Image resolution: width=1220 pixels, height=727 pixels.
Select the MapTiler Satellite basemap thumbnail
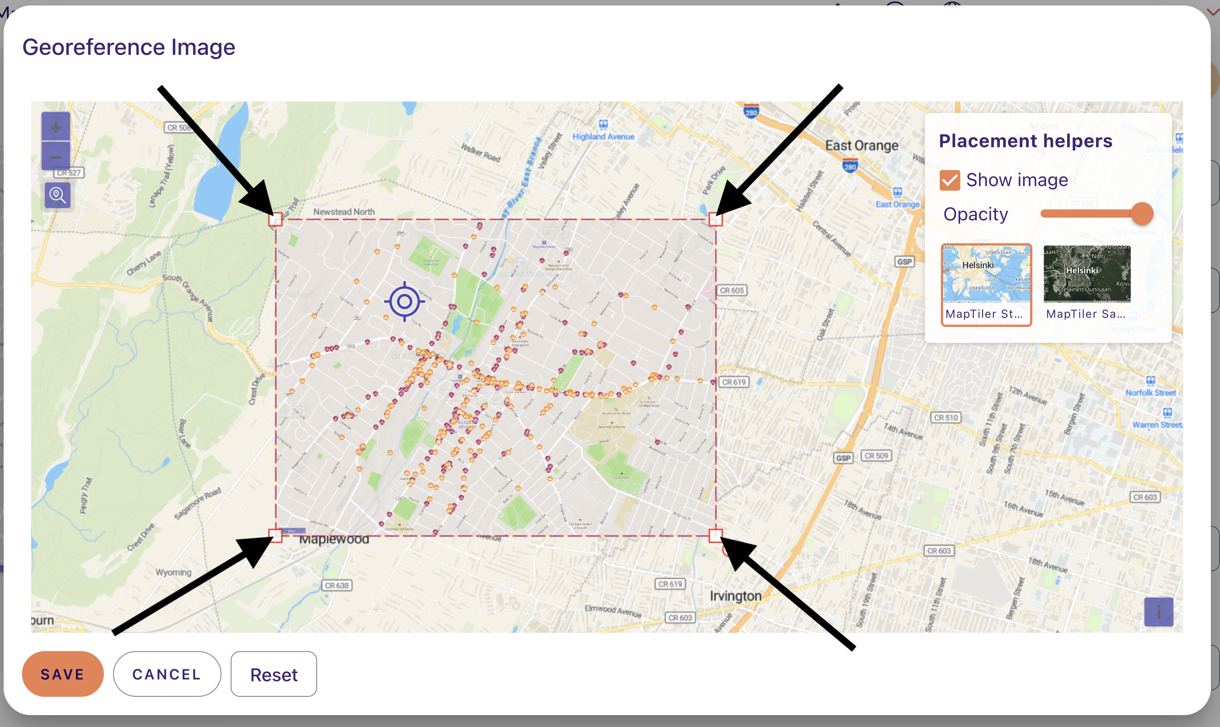pyautogui.click(x=1087, y=284)
